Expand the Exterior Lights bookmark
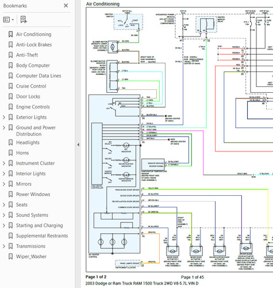 pos(4,118)
